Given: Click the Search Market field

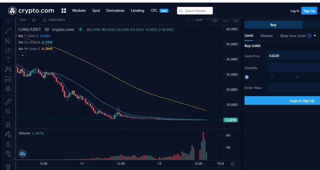Looking at the screenshot, I should tap(195, 11).
